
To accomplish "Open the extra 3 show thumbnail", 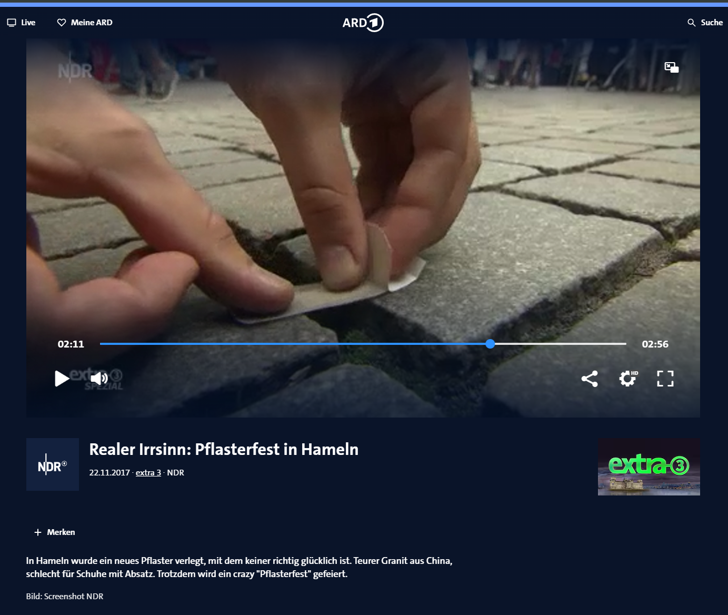I will (x=649, y=467).
